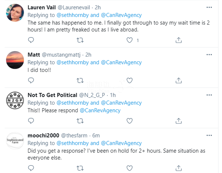Share Lauren Vail's tweet
The image size is (222, 173).
178,40
